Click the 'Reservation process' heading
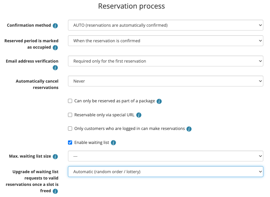 pos(132,6)
